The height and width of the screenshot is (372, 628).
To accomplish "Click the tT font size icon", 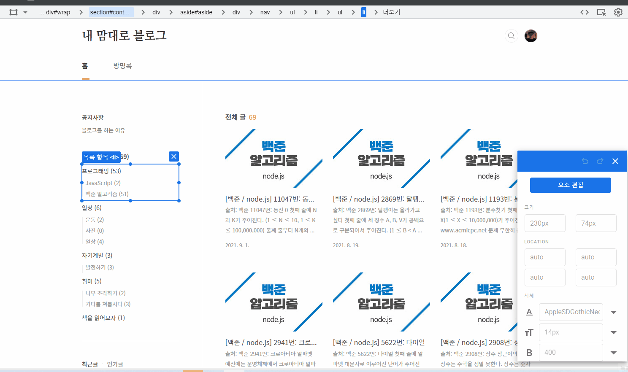I will pos(529,333).
